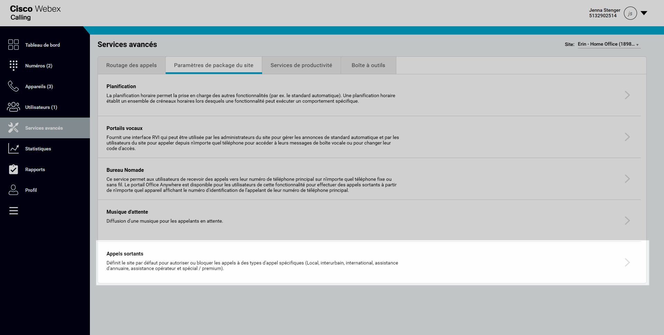The height and width of the screenshot is (335, 664).
Task: Open the Site selector dropdown
Action: click(608, 44)
